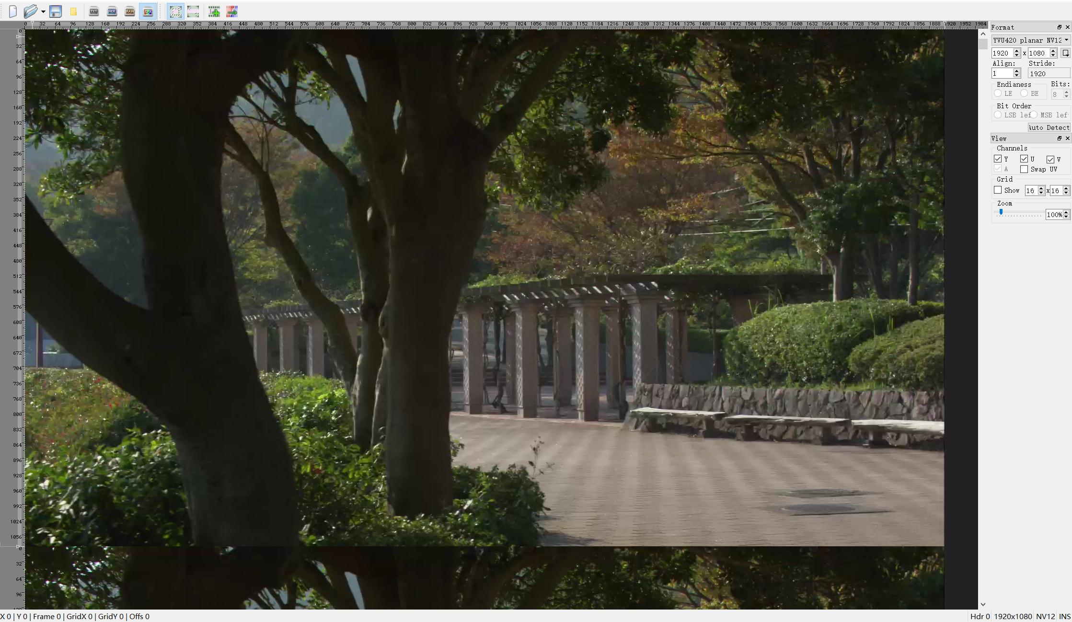Click the yellow note icon in the toolbar
1072x622 pixels.
(73, 12)
